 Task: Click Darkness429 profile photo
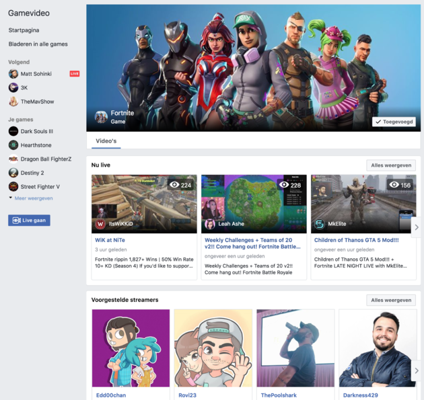point(378,348)
